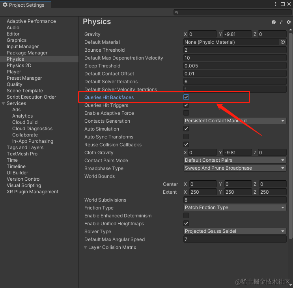Click the World Bounds Extent X field
Viewport: 293px width, 288px height.
tap(203, 192)
